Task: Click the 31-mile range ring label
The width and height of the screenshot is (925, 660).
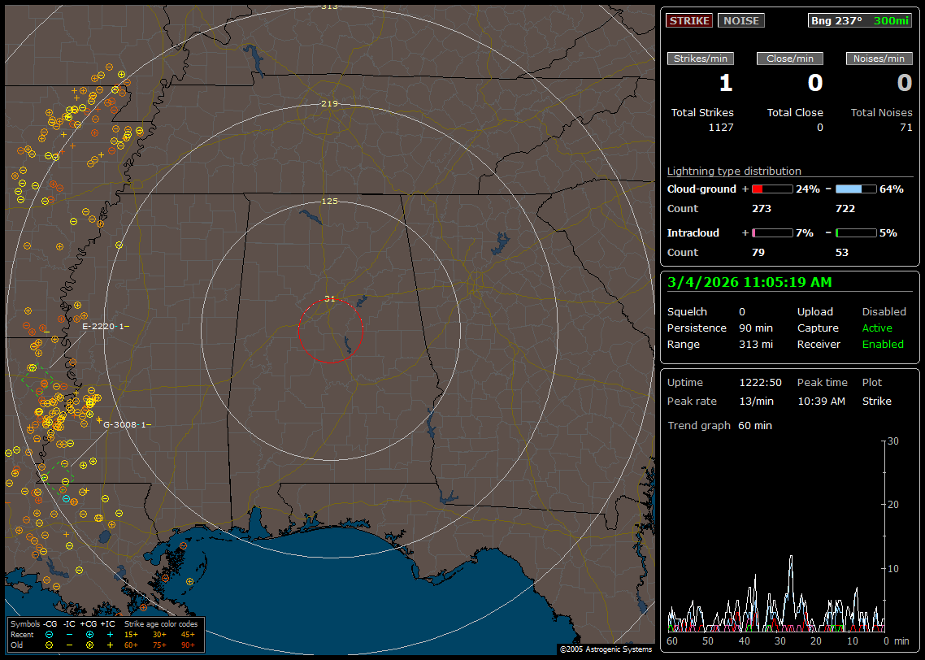Action: click(329, 298)
